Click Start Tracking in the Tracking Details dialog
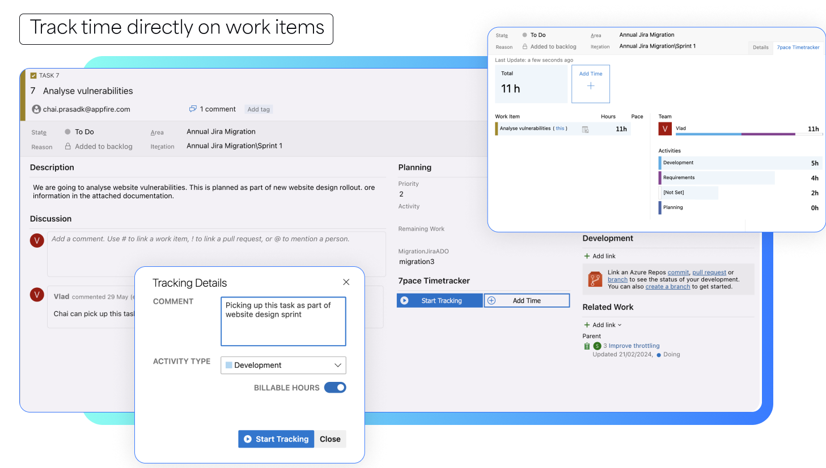The height and width of the screenshot is (468, 826). [276, 439]
